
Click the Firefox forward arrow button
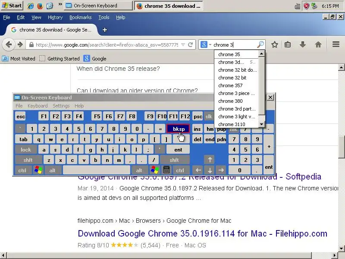[x=20, y=45]
